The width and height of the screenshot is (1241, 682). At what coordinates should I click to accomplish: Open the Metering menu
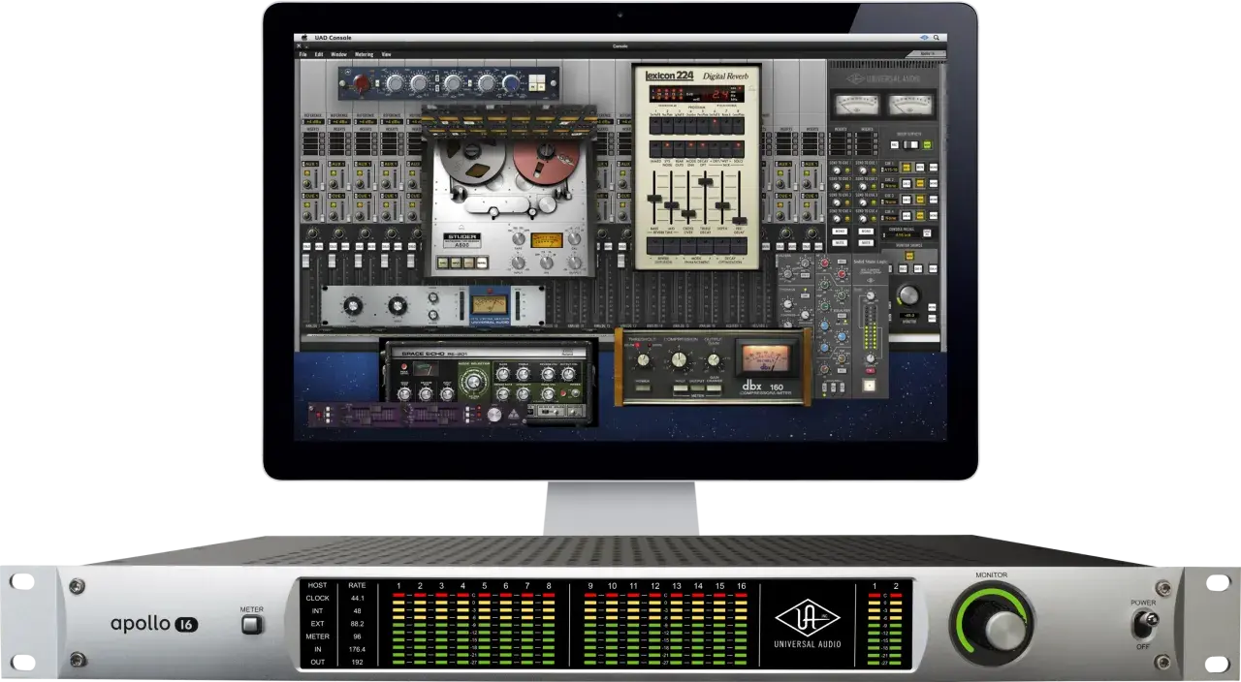(364, 54)
